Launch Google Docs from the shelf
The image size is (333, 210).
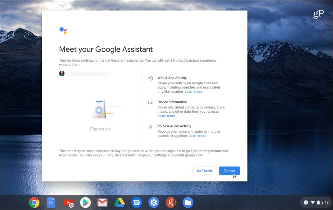[x=51, y=202]
